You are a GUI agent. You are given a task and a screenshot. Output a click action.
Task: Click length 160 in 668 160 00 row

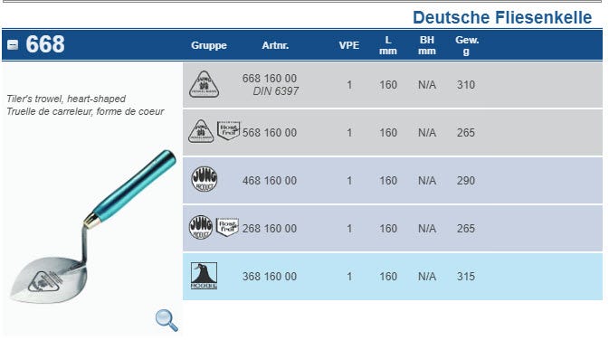[388, 85]
